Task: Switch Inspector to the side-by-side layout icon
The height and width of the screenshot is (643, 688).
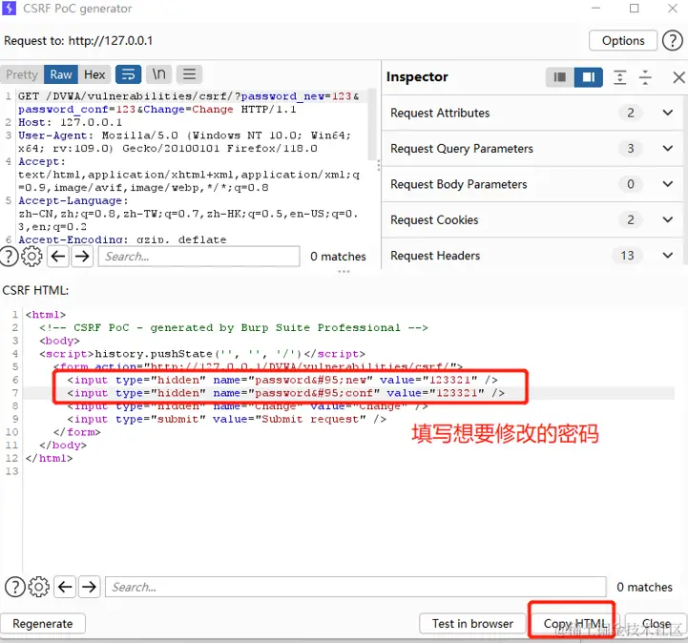Action: 589,77
